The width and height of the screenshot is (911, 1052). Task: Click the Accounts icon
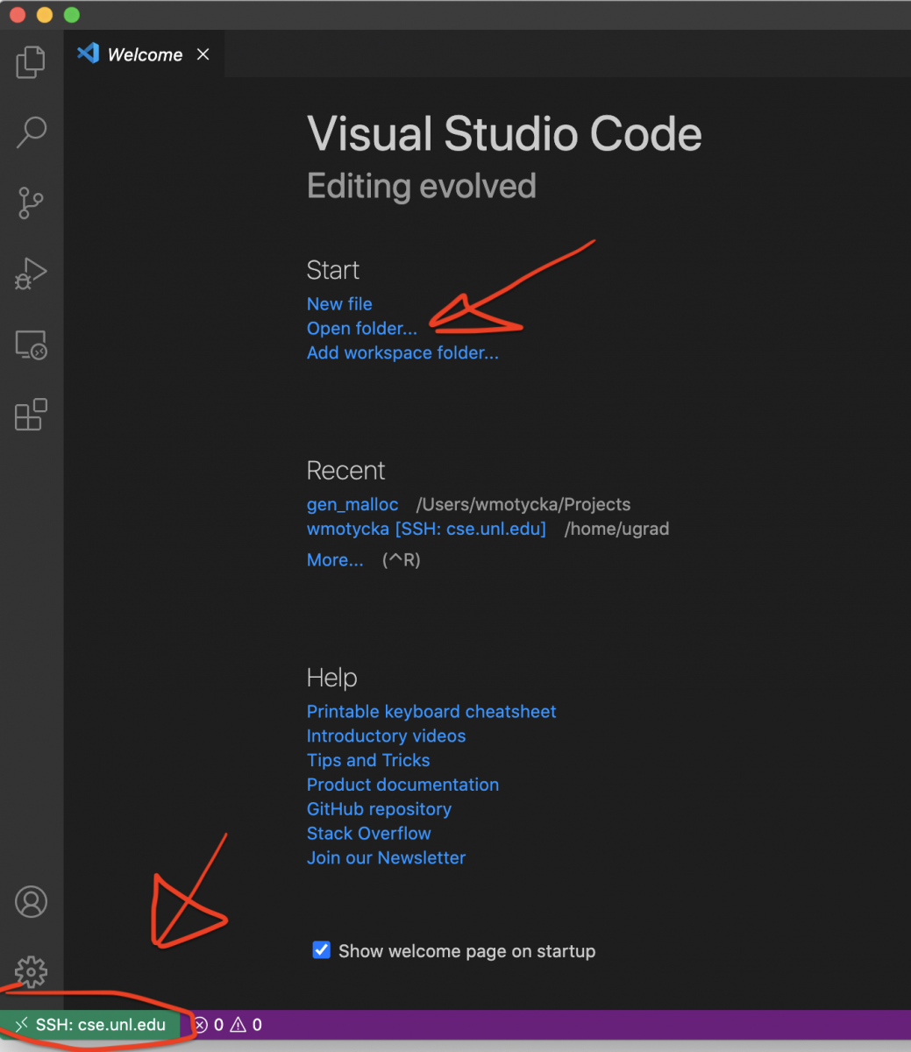(x=31, y=901)
